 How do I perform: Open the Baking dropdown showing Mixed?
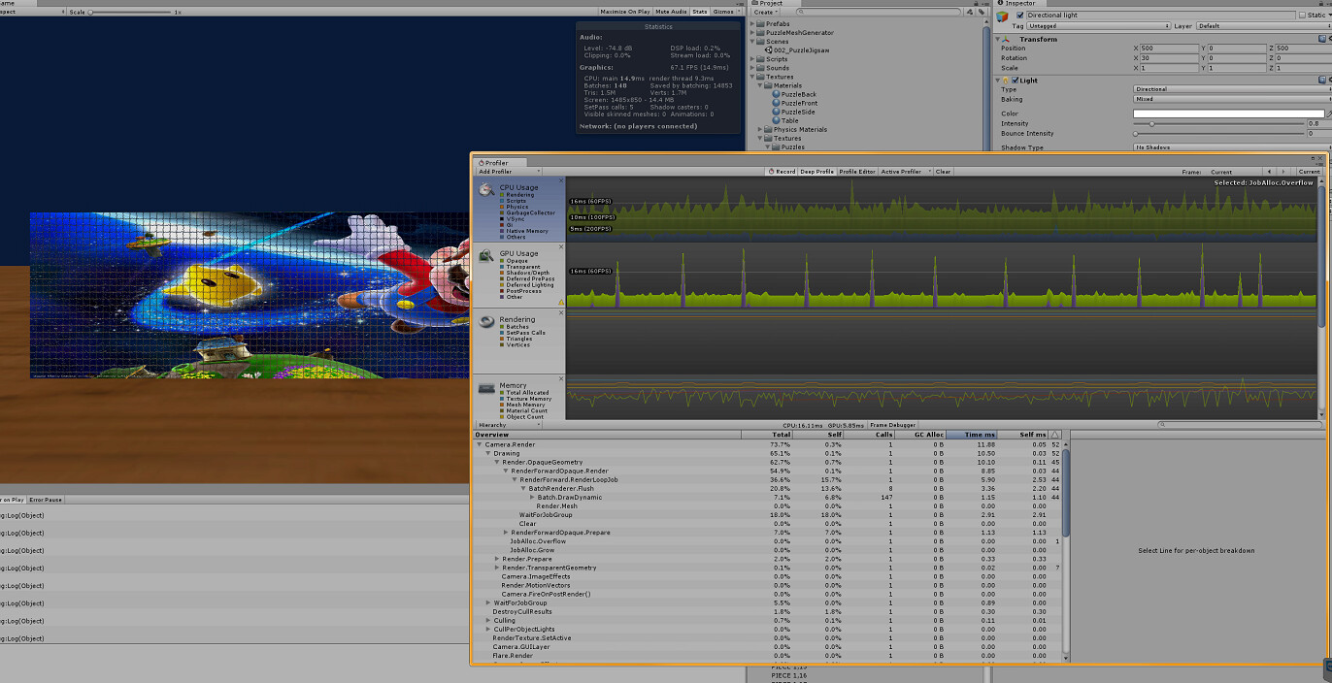[1232, 99]
